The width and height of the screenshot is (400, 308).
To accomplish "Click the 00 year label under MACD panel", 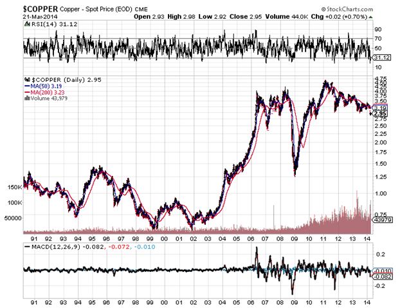I will pyautogui.click(x=164, y=303).
